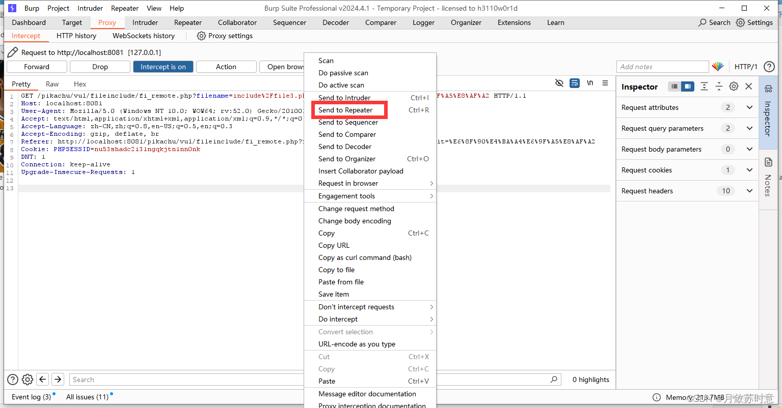Toggle the Intercept is on button

[x=163, y=67]
